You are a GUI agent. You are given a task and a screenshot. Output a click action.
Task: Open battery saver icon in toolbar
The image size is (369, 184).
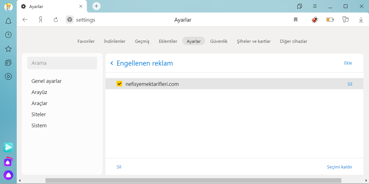click(x=330, y=20)
